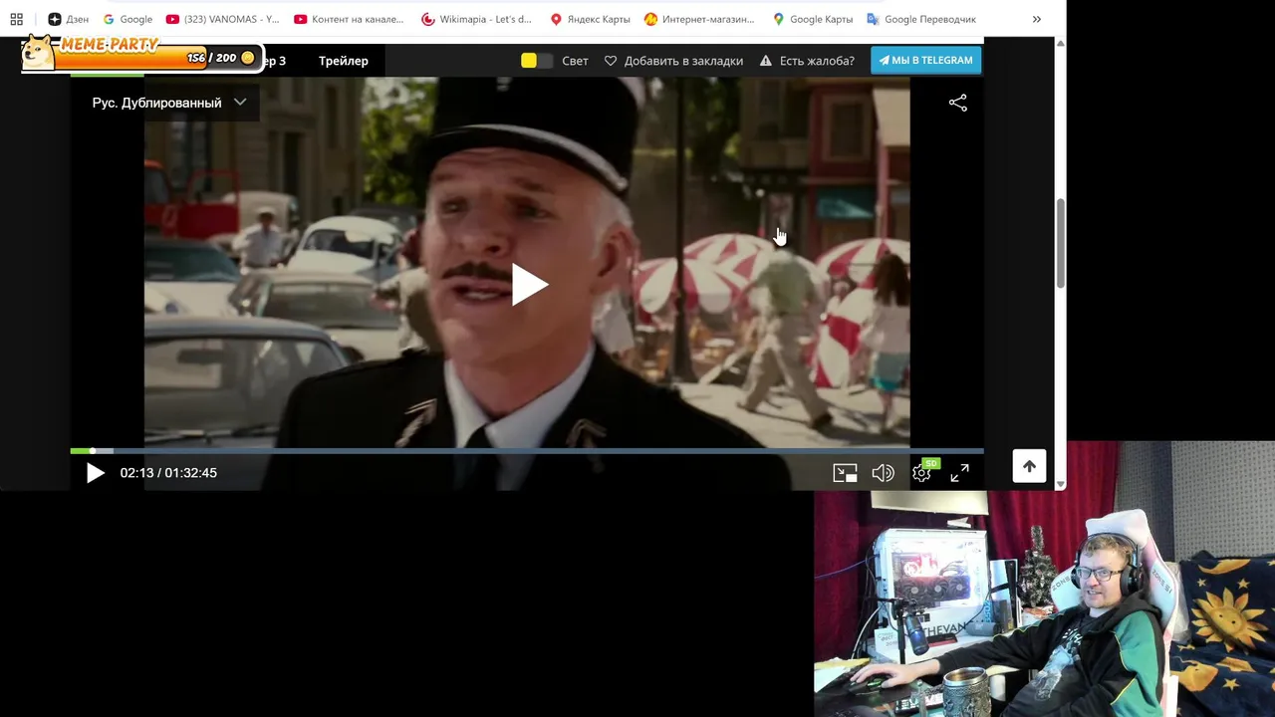The width and height of the screenshot is (1275, 717).
Task: Click the scroll-to-top arrow button
Action: point(1029,466)
